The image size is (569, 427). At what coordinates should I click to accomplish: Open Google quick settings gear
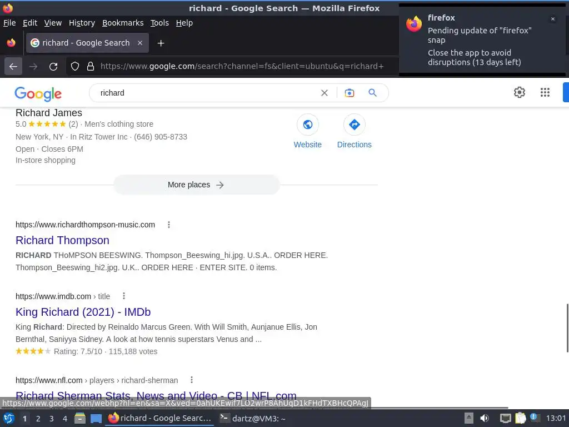520,92
